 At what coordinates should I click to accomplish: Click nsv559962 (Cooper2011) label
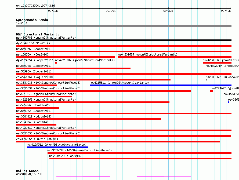34,111
